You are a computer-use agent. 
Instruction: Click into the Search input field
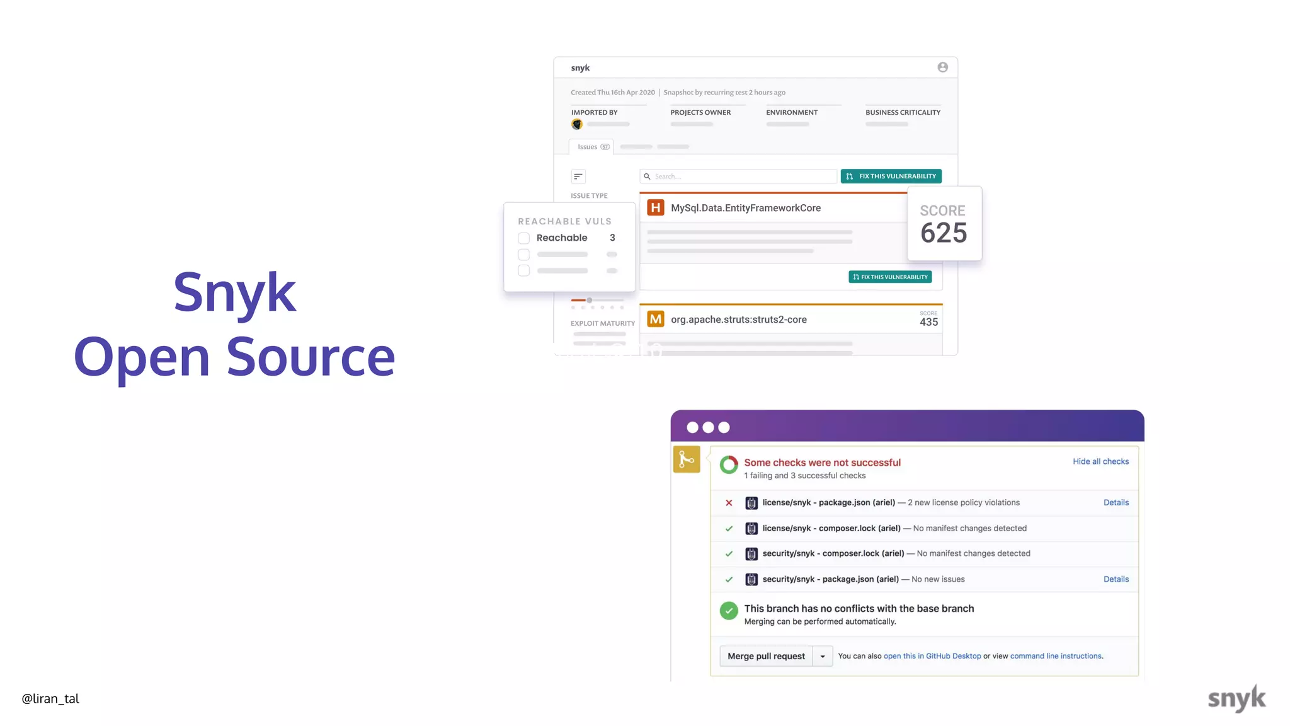[x=738, y=176]
